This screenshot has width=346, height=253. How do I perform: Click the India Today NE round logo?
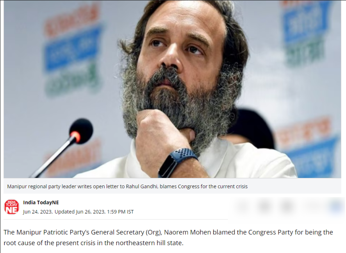(x=11, y=207)
